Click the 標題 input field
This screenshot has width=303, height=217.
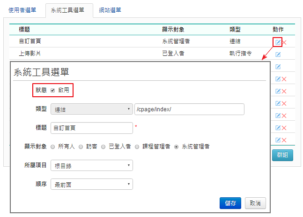pyautogui.click(x=92, y=128)
